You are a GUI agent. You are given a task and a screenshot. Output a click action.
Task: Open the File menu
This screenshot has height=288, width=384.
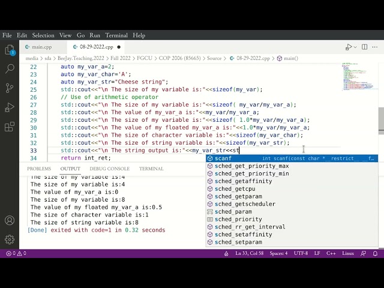[7, 35]
